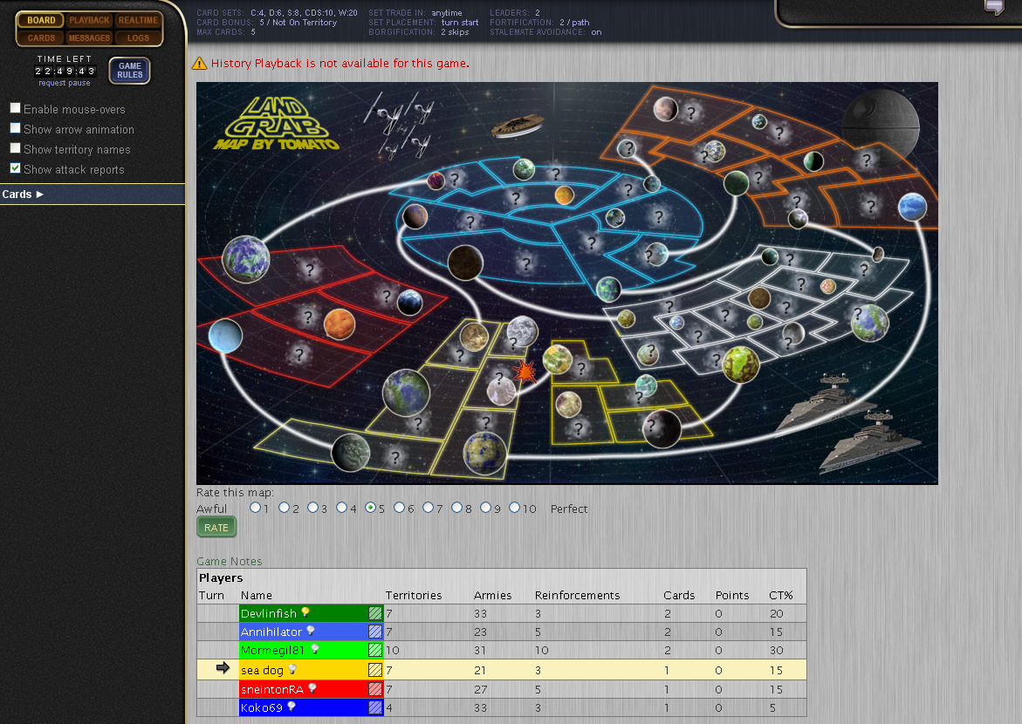The width and height of the screenshot is (1022, 724).
Task: Click the orange attack explosion marker on the map
Action: (x=524, y=372)
